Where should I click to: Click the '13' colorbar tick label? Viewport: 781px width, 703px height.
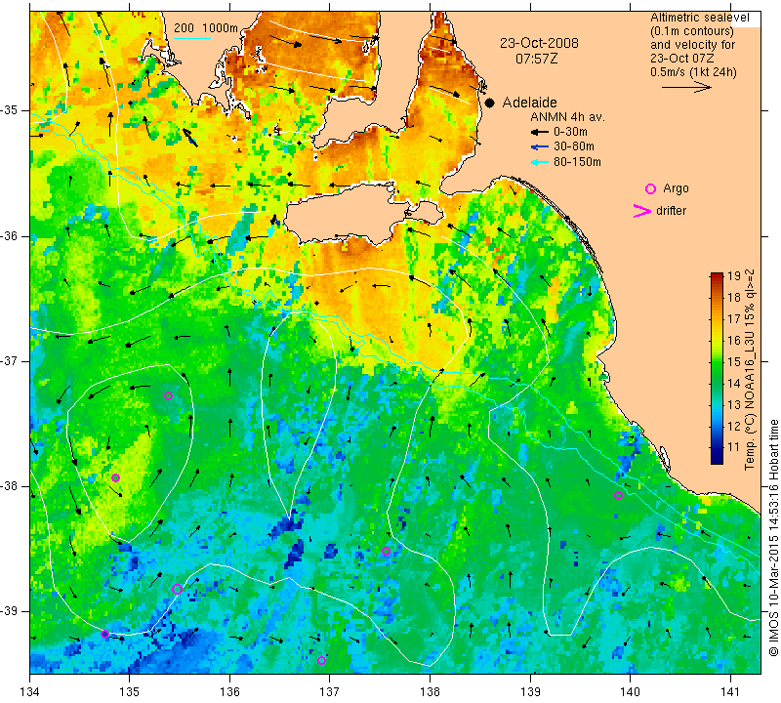pos(734,404)
